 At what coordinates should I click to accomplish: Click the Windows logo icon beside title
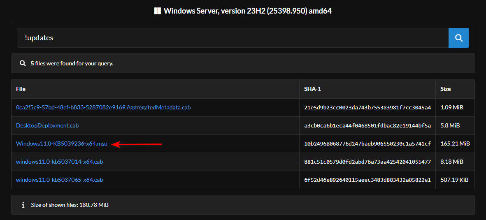coord(158,11)
